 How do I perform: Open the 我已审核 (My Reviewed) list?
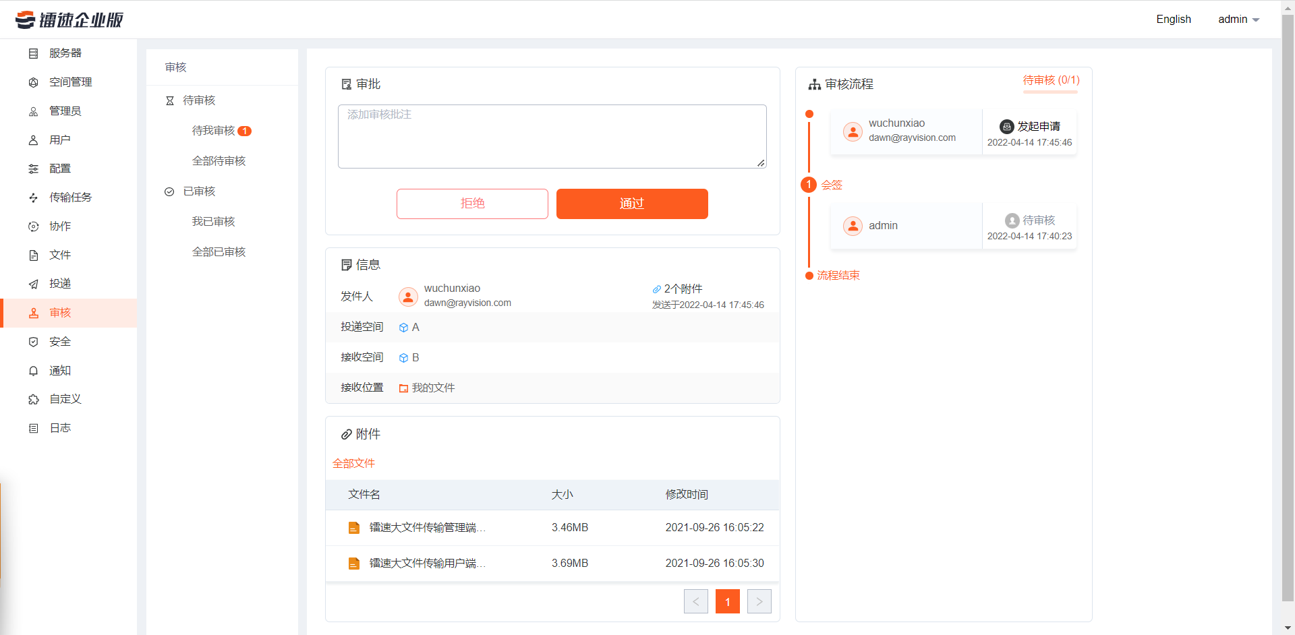[212, 221]
